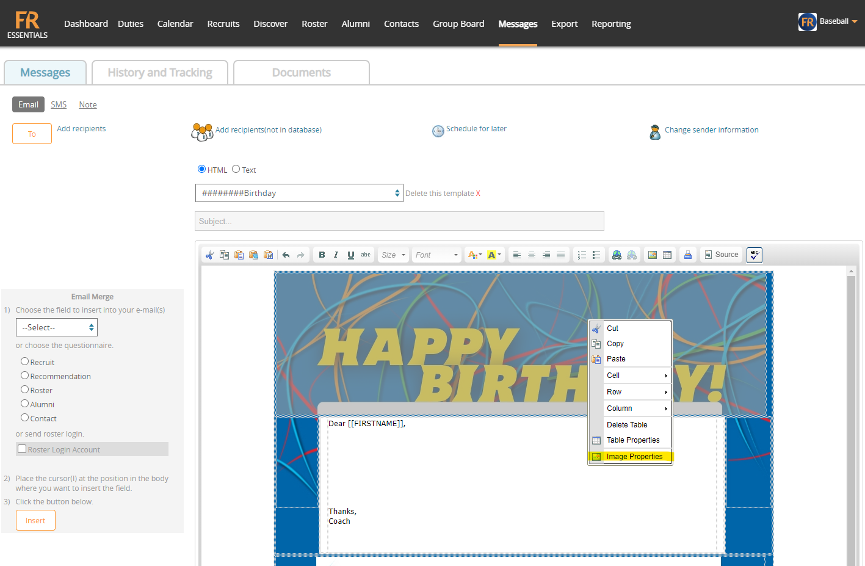This screenshot has height=566, width=865.
Task: Toggle bold formatting in editor
Action: point(322,255)
